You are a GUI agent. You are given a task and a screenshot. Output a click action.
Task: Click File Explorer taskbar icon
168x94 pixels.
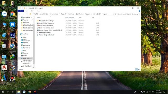[x=19, y=92]
